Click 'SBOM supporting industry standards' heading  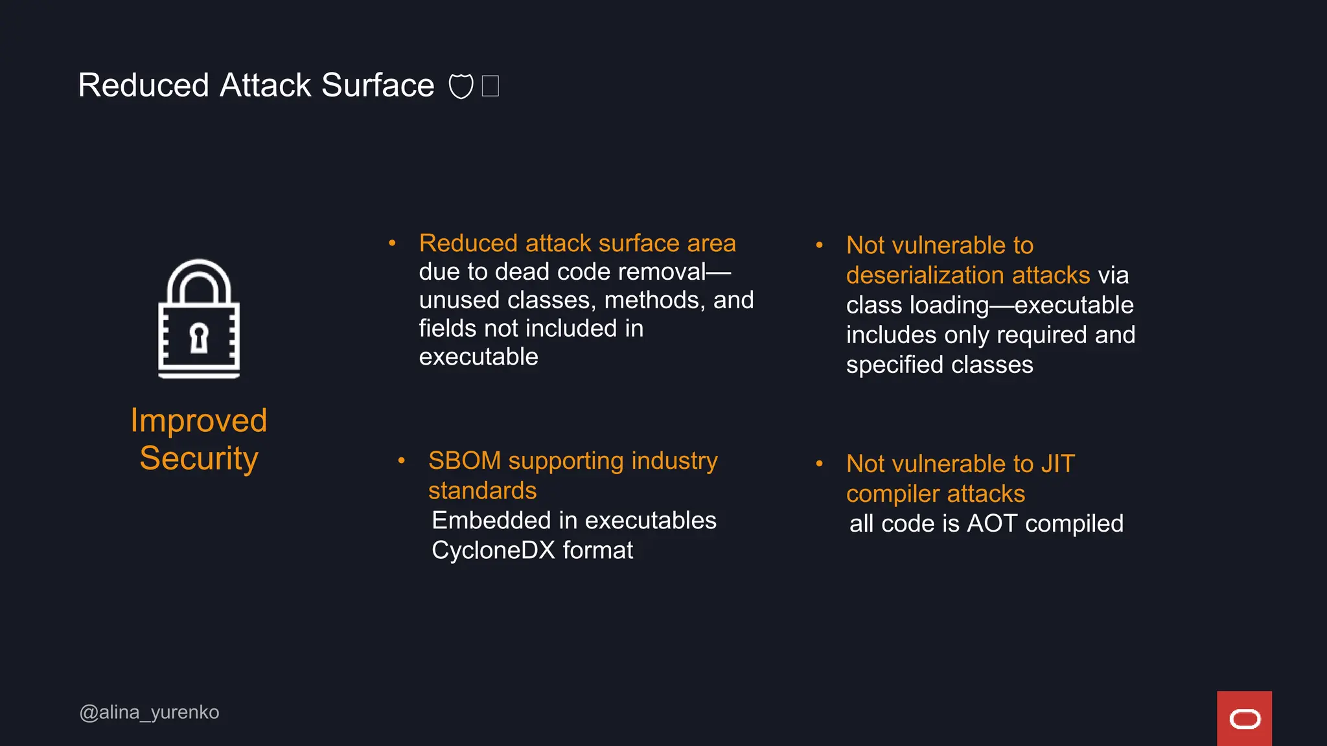(x=573, y=475)
